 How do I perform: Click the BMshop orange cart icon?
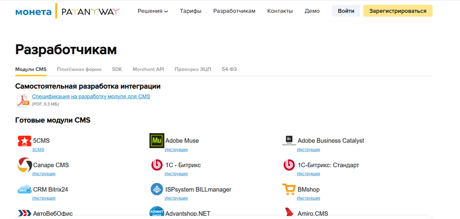pyautogui.click(x=289, y=189)
